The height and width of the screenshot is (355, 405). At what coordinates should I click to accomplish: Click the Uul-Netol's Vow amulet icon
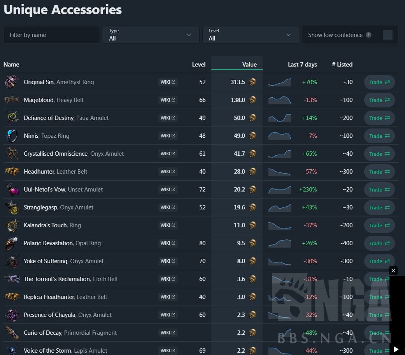coord(12,190)
